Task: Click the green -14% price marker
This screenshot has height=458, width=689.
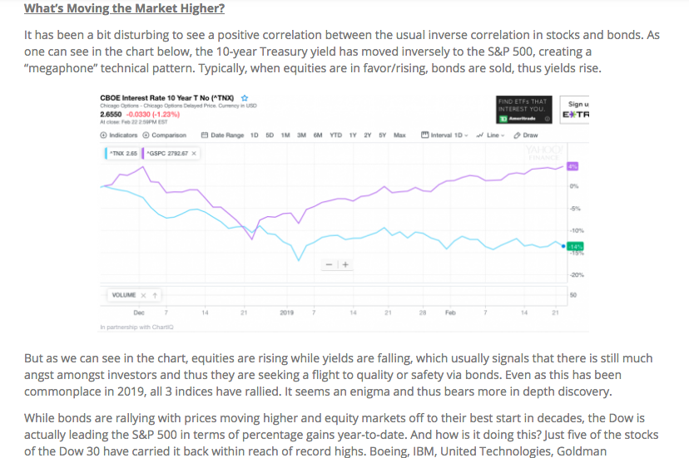Action: pos(576,246)
